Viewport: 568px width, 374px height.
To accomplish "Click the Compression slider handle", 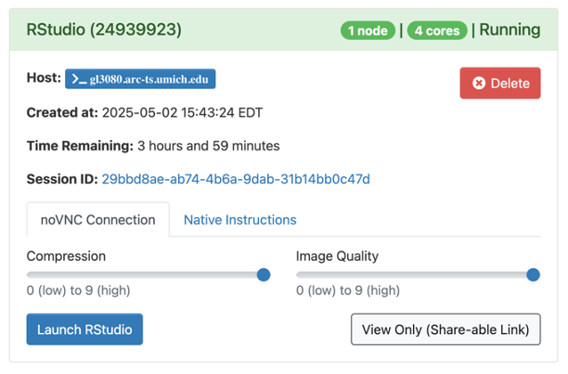I will coord(263,275).
